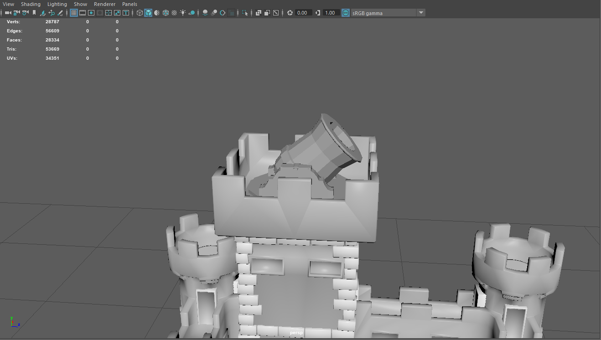Click the persp camera name label
Viewport: 601px width, 340px height.
[296, 333]
